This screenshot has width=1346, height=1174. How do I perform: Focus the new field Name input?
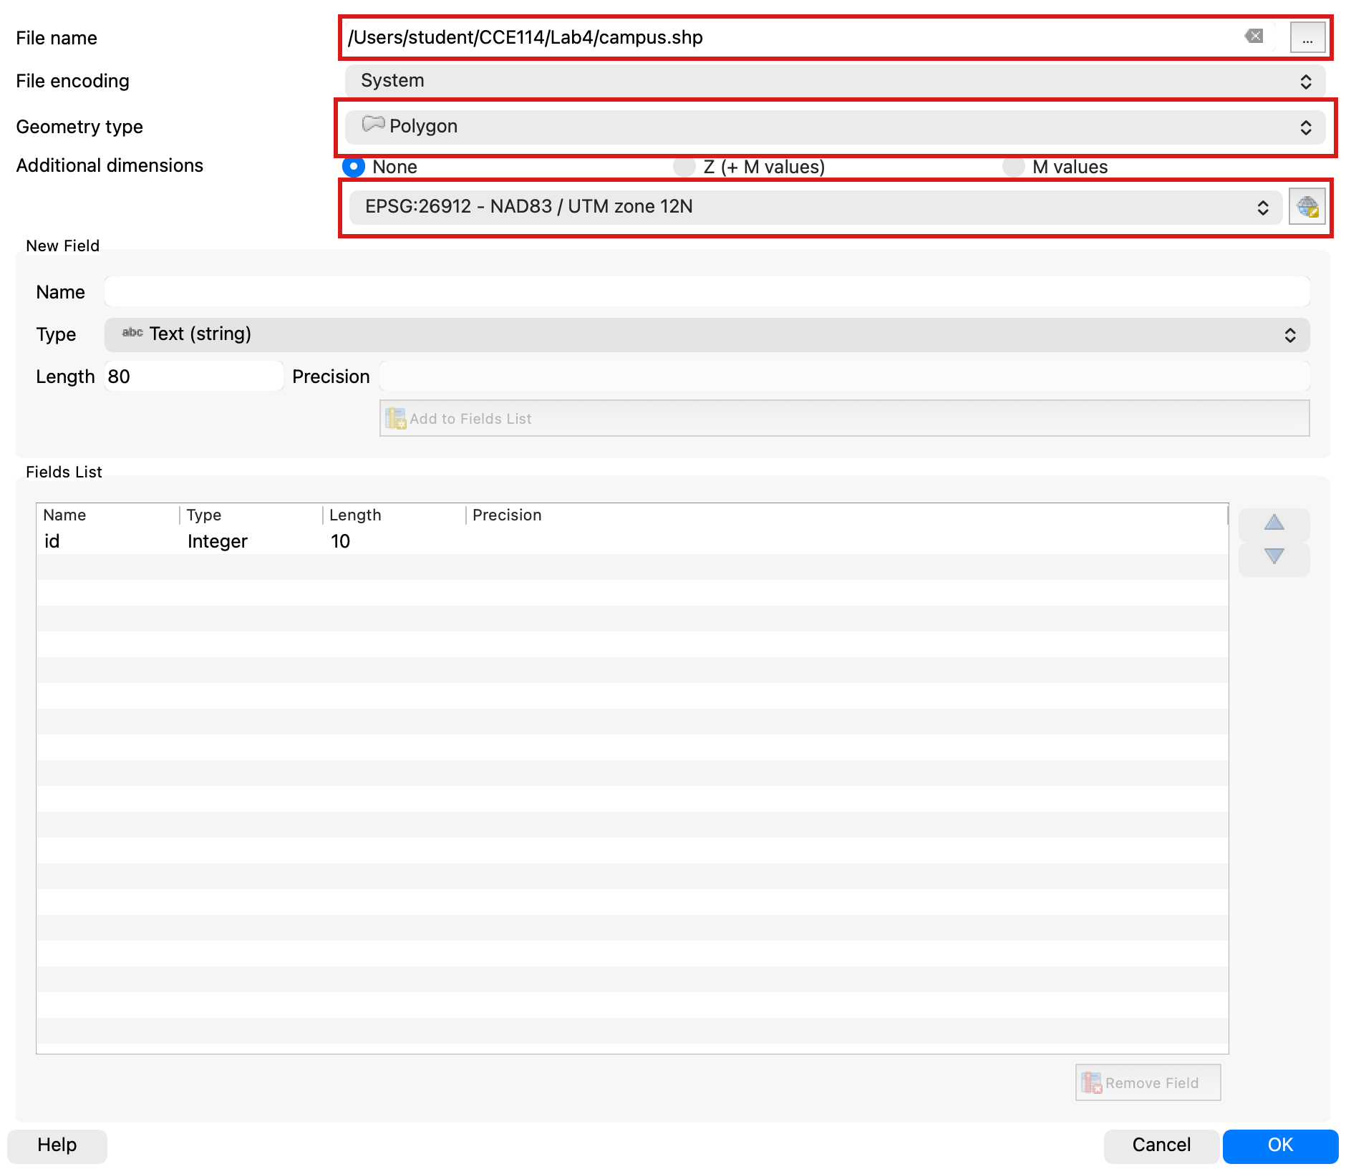[707, 292]
